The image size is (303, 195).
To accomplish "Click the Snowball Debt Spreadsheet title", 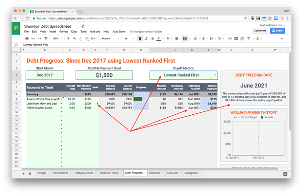I will pyautogui.click(x=48, y=26).
